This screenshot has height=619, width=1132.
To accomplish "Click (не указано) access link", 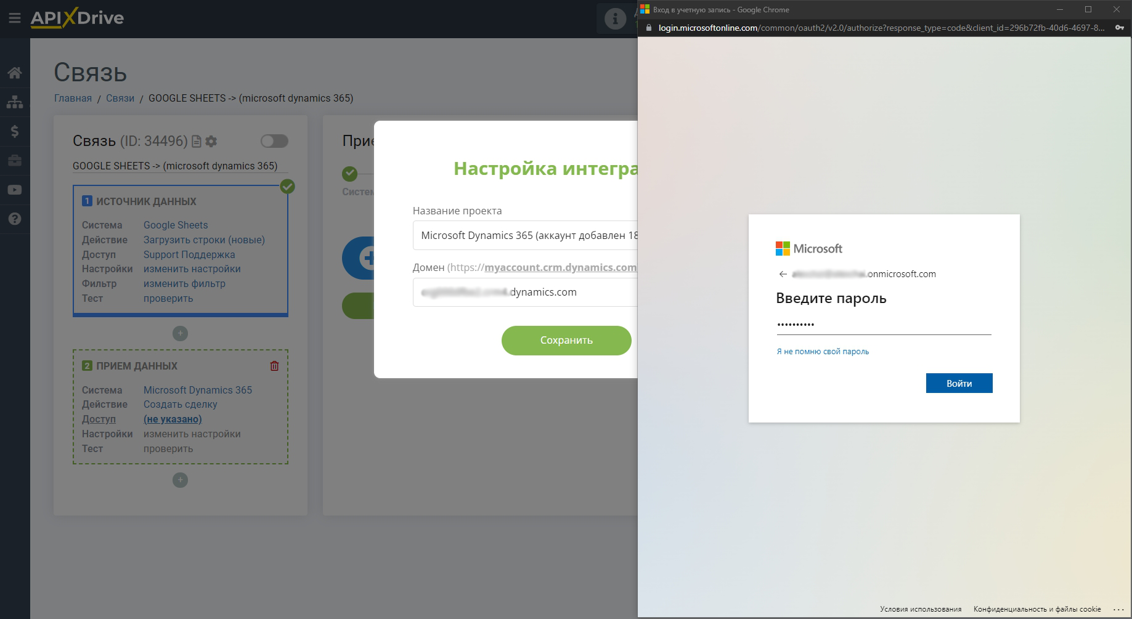I will click(x=173, y=419).
